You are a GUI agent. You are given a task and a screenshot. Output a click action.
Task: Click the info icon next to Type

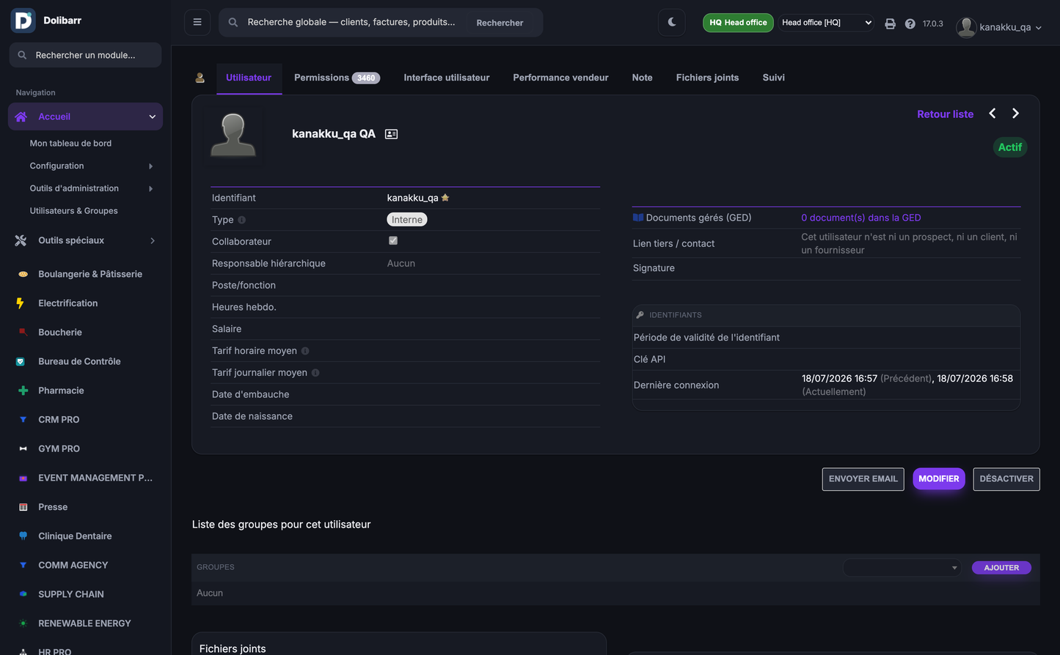[x=241, y=220]
